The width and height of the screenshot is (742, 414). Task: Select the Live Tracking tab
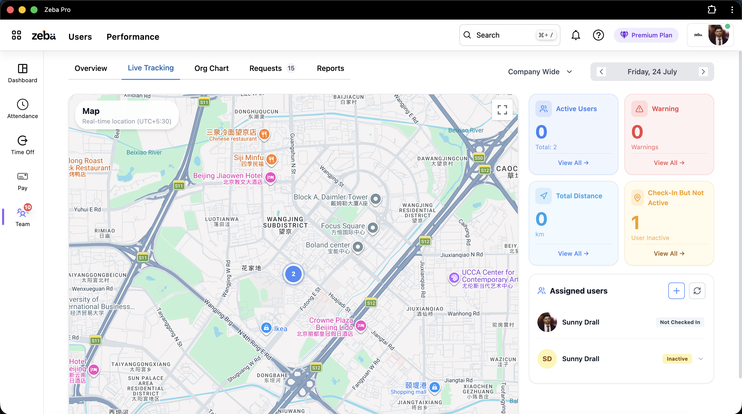click(151, 68)
